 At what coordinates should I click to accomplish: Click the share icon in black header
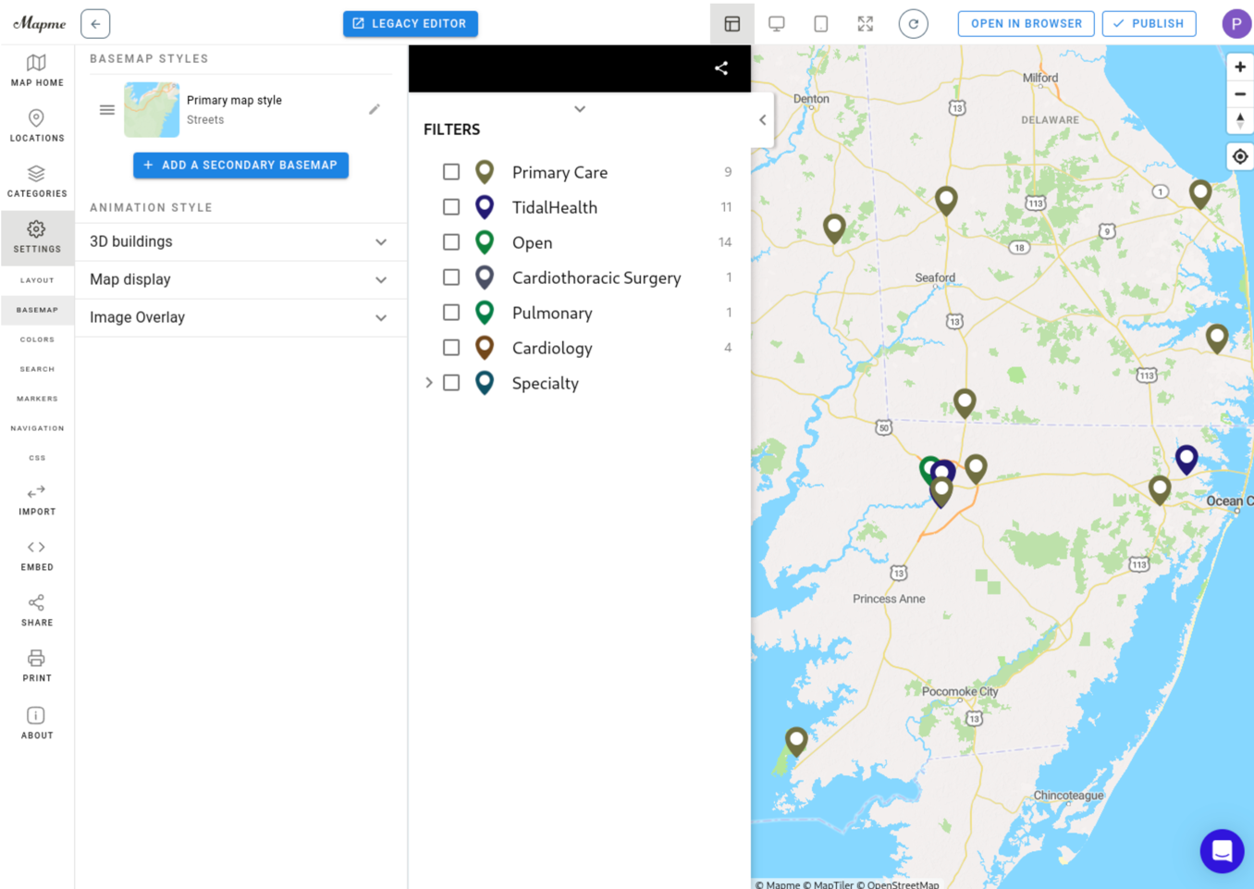(x=721, y=68)
